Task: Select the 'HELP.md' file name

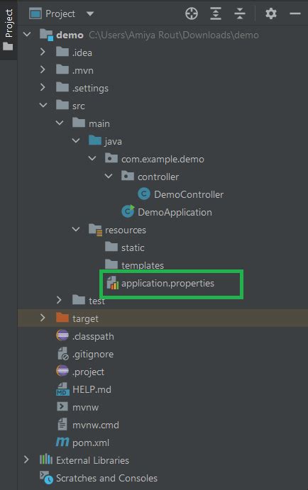Action: tap(92, 389)
